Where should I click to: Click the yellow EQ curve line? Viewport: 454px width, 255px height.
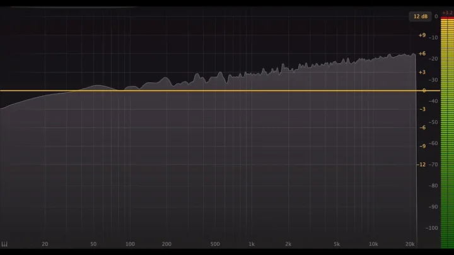220,91
